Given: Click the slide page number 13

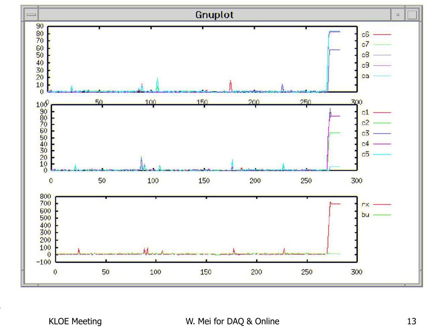Looking at the screenshot, I should pyautogui.click(x=412, y=321).
